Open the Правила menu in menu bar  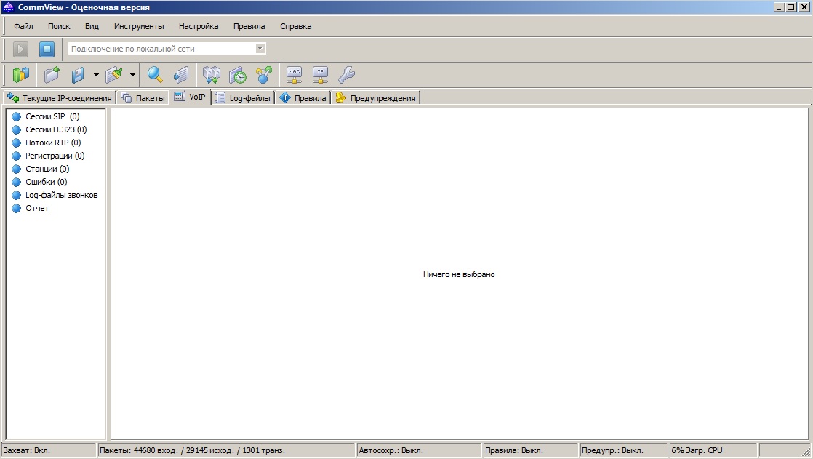pos(249,26)
